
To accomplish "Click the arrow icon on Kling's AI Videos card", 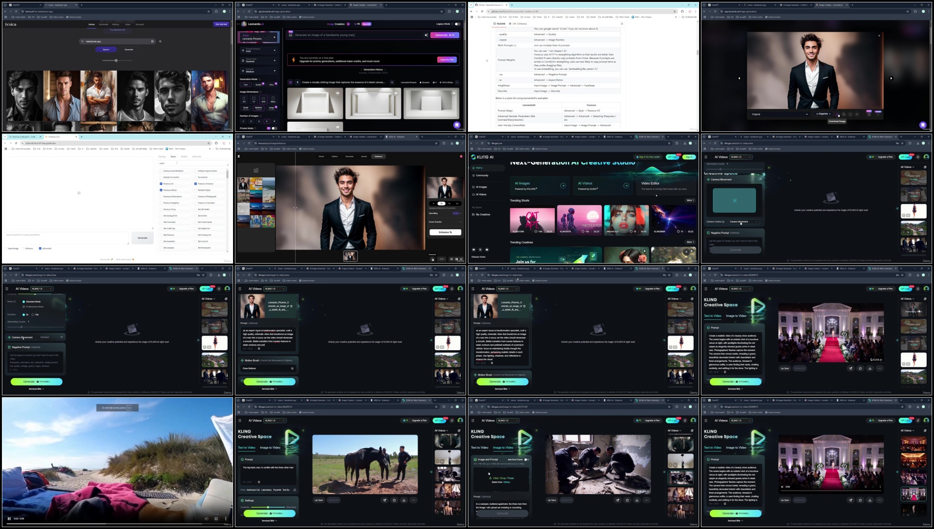I will 626,186.
